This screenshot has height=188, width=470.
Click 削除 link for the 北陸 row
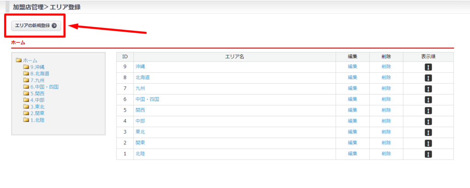pos(386,154)
